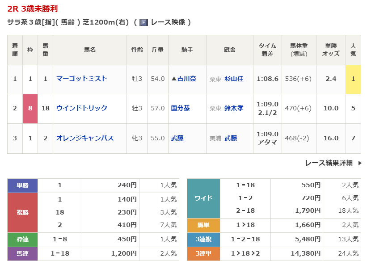Select the blue 3連複 label
This screenshot has height=265, width=367.
click(x=203, y=240)
